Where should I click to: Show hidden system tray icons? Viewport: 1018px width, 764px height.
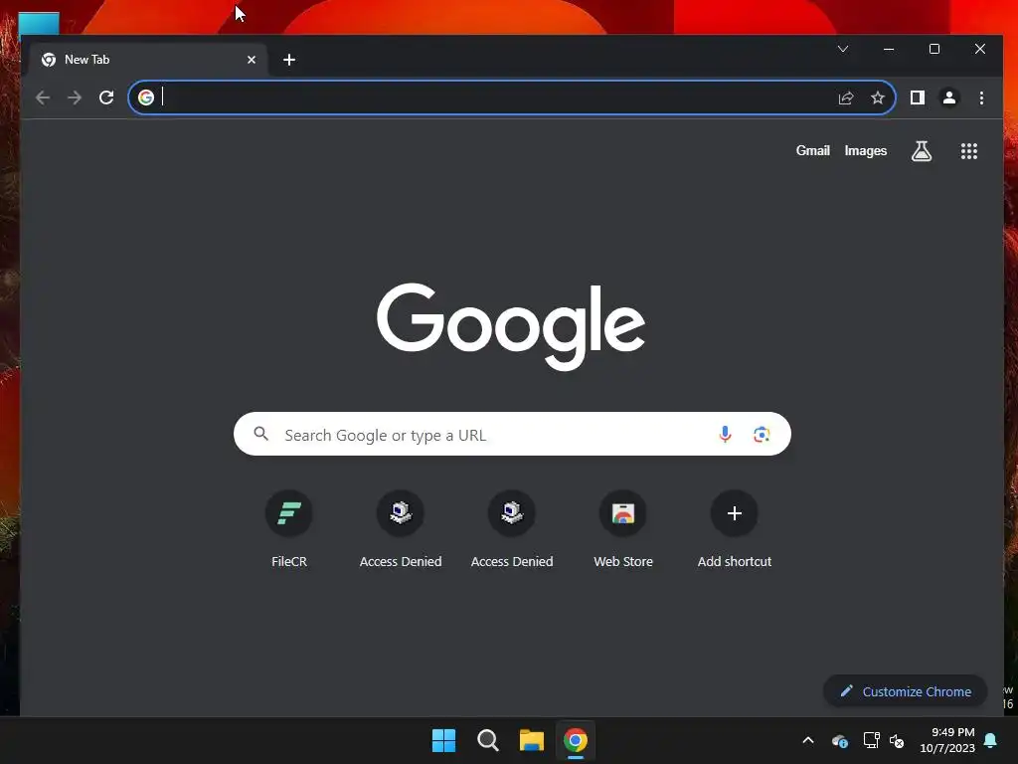pos(808,740)
